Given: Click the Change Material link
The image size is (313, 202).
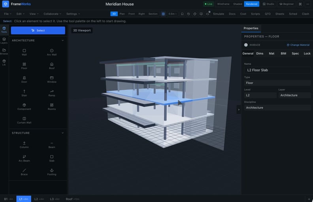Looking at the screenshot, I should click(298, 45).
